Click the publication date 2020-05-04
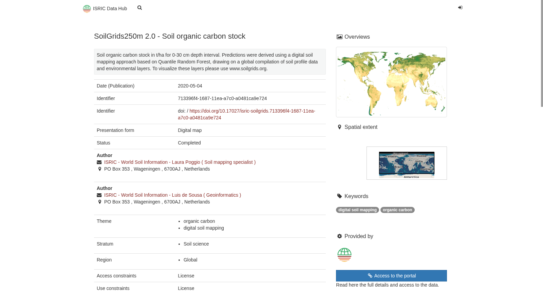543x292 pixels. click(x=190, y=86)
